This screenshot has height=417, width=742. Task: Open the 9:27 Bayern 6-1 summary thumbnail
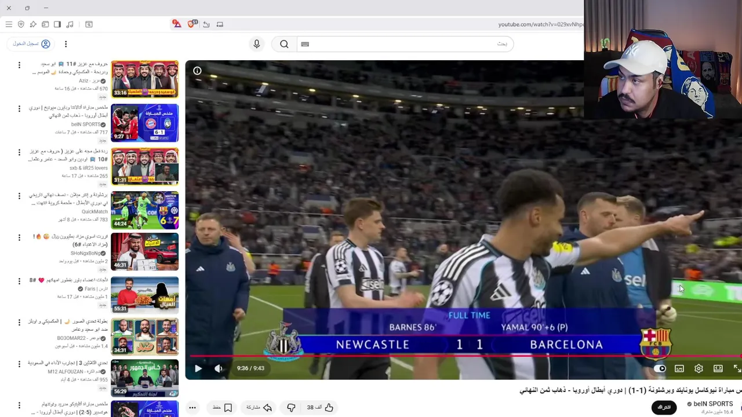tap(144, 123)
